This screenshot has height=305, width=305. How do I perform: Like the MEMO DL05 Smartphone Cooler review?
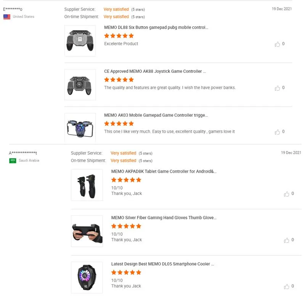click(287, 286)
